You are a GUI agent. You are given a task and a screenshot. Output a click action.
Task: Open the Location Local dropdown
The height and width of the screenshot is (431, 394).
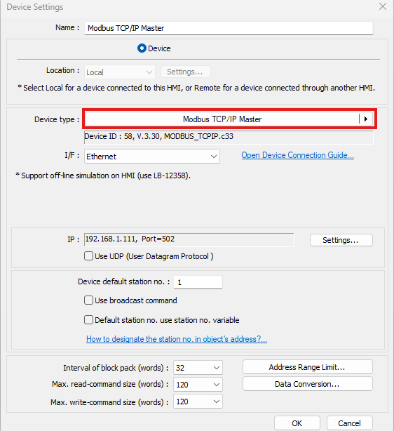pyautogui.click(x=120, y=72)
